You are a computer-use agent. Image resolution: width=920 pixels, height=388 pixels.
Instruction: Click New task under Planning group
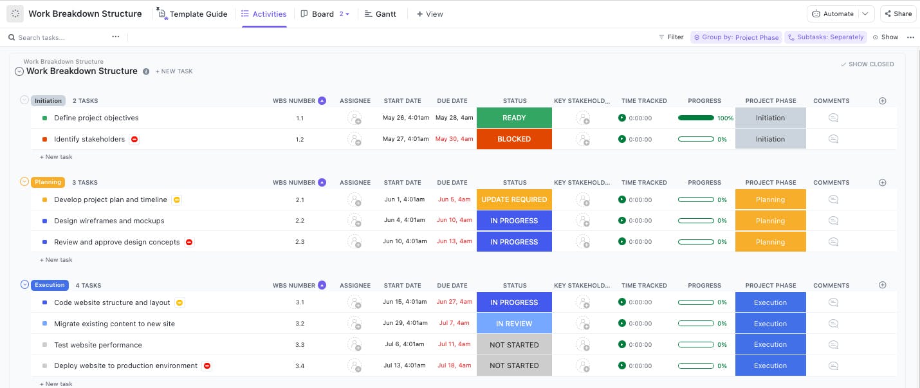57,260
